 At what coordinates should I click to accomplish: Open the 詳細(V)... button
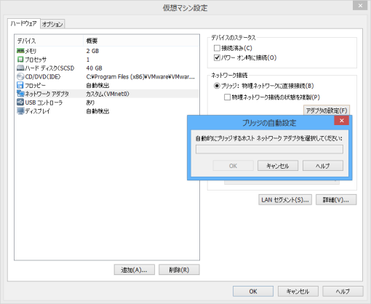[336, 200]
